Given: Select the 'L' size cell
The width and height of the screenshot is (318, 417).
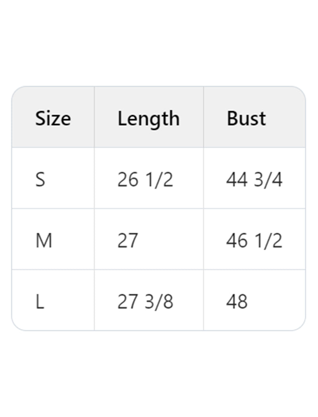Looking at the screenshot, I should pos(40,302).
